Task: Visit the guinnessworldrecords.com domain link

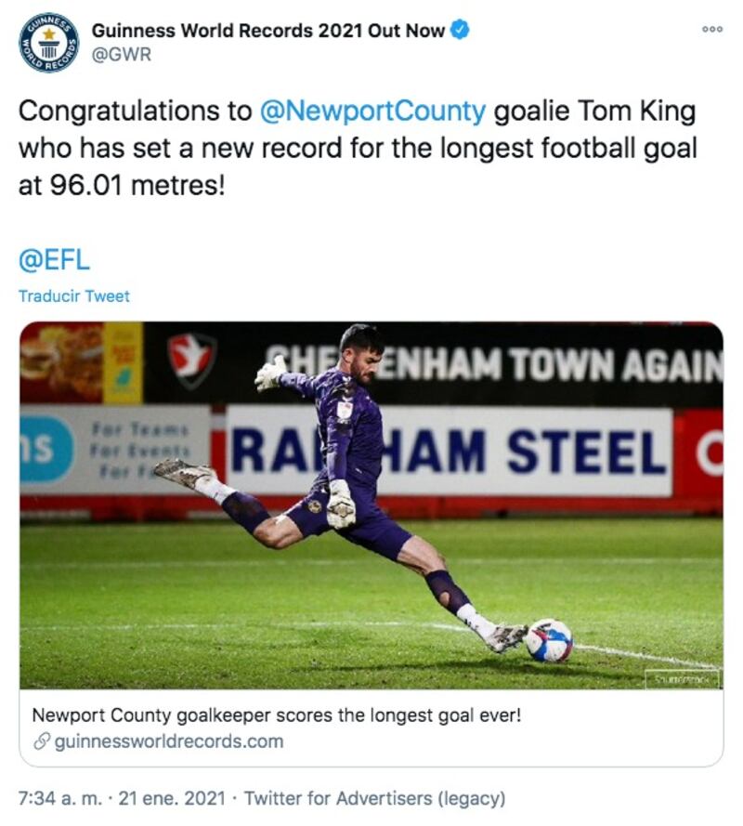Action: pyautogui.click(x=169, y=741)
